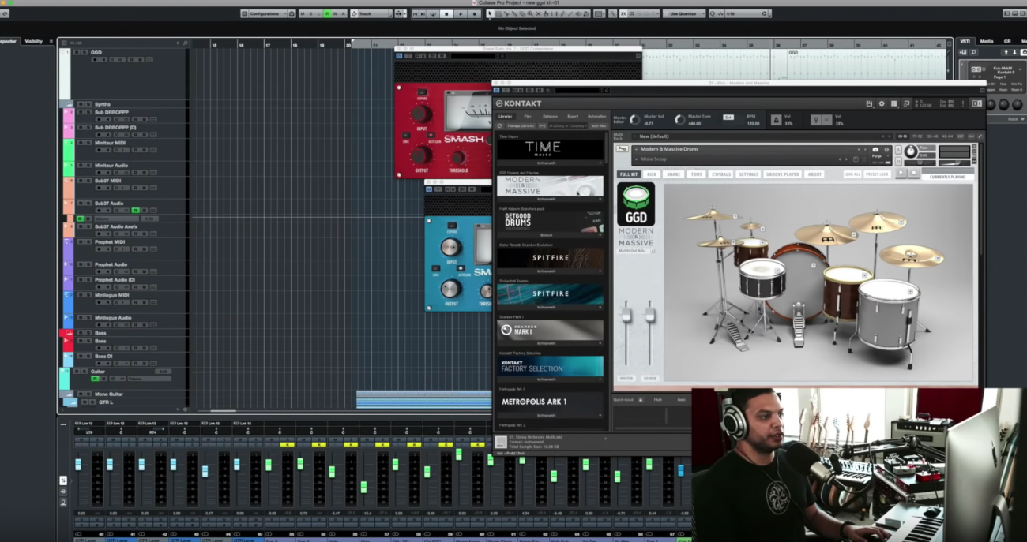Click the Stop button in the Cubase transport
This screenshot has width=1027, height=542.
pos(446,13)
